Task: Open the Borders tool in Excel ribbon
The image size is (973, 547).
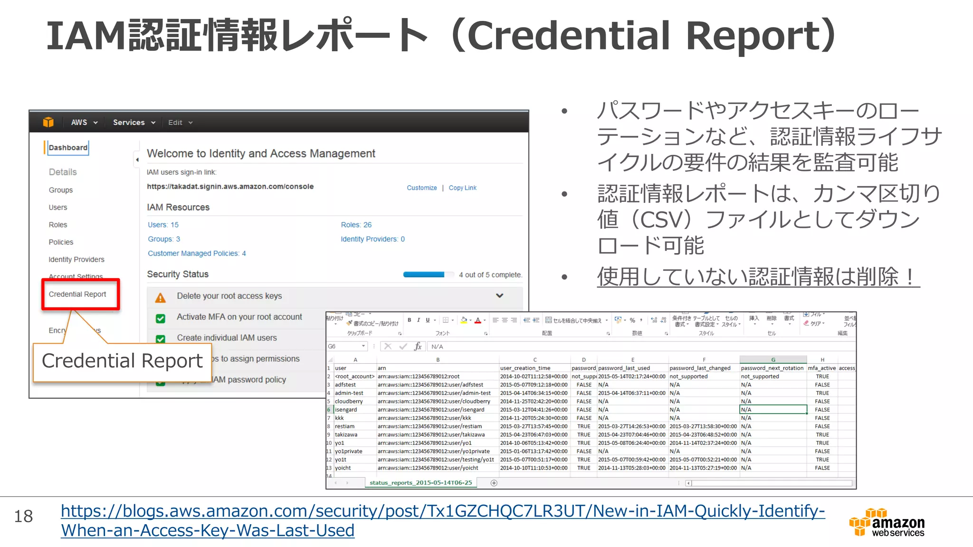Action: click(x=446, y=320)
